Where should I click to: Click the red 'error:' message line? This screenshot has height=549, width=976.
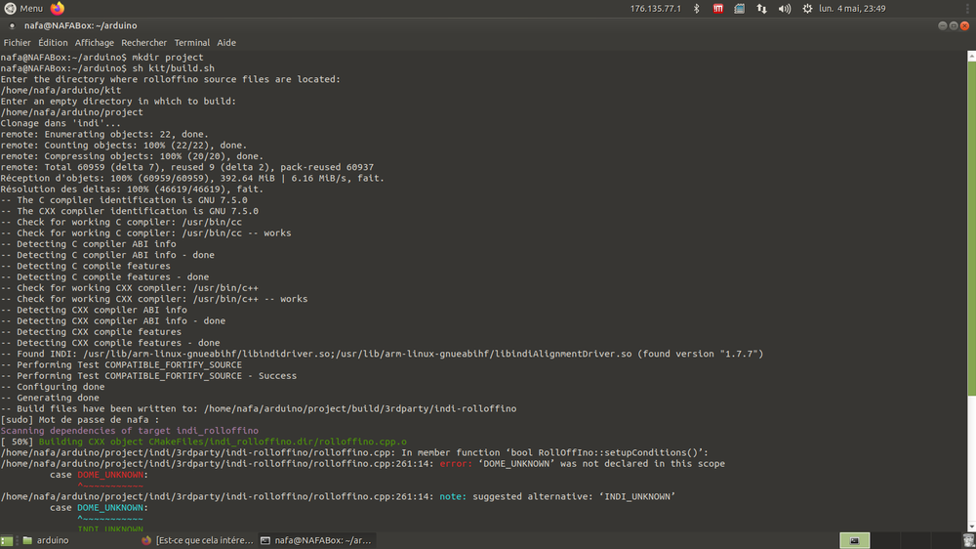click(x=362, y=464)
